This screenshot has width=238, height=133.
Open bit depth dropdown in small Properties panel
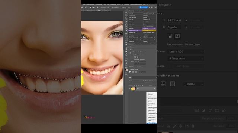tap(140, 64)
